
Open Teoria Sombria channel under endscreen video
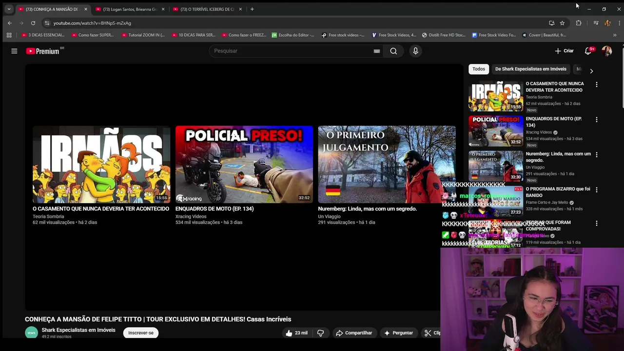coord(48,216)
